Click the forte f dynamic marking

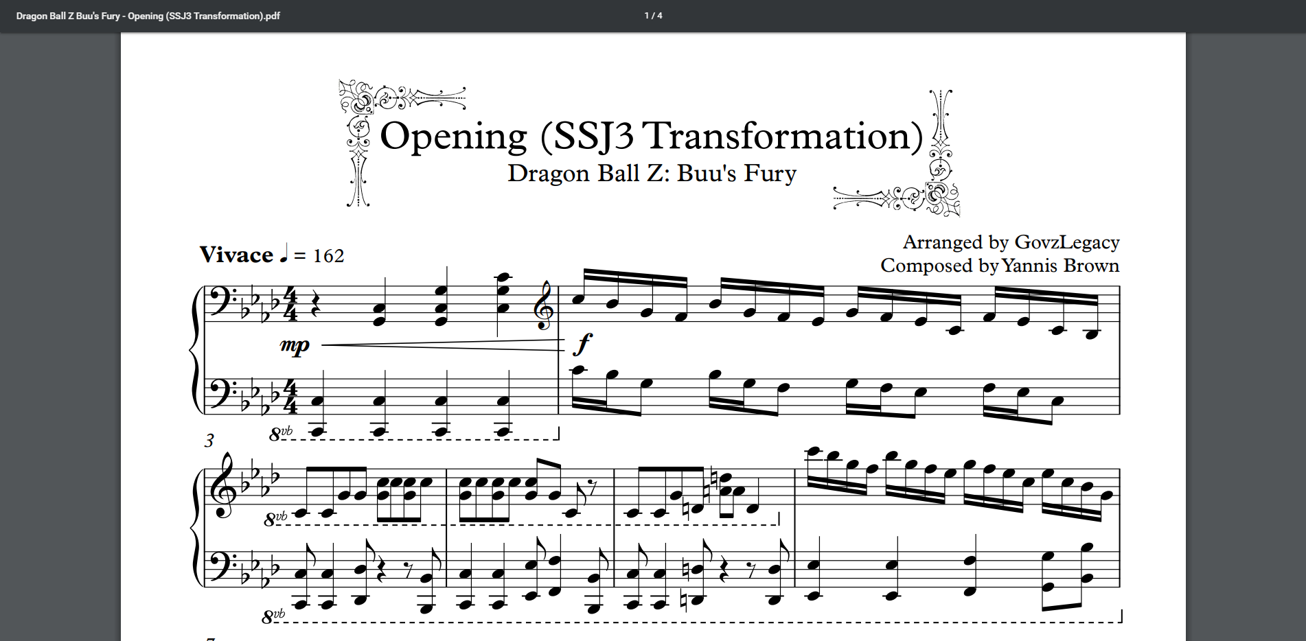582,343
